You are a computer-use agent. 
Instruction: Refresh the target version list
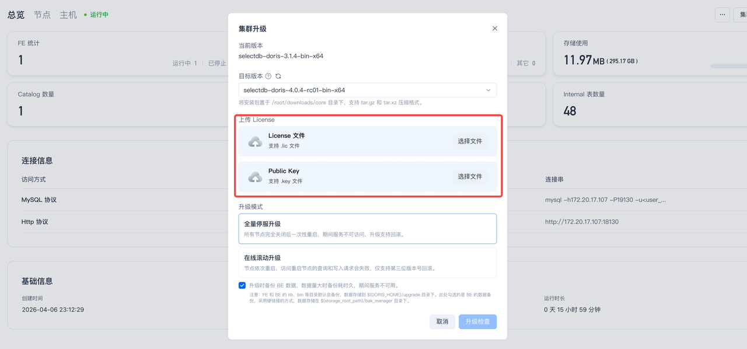pos(278,76)
